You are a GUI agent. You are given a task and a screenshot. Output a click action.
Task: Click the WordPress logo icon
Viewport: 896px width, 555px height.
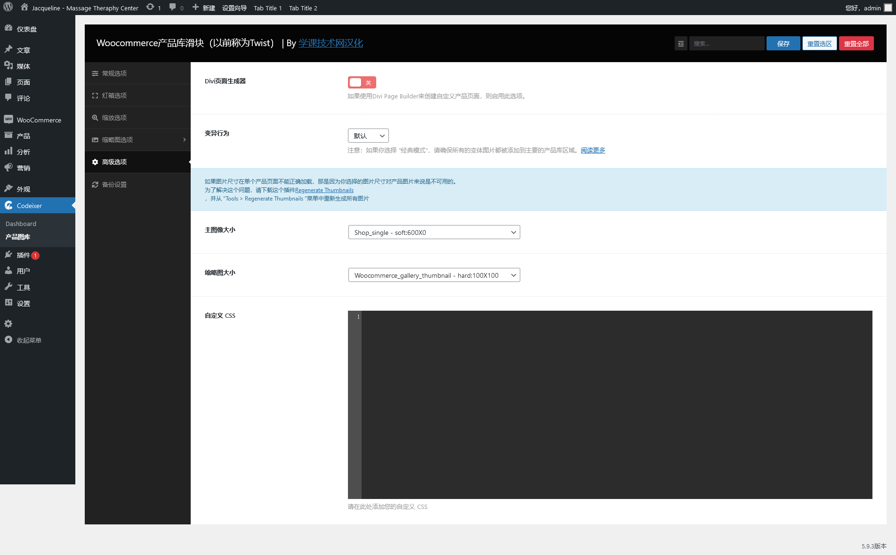coord(8,8)
